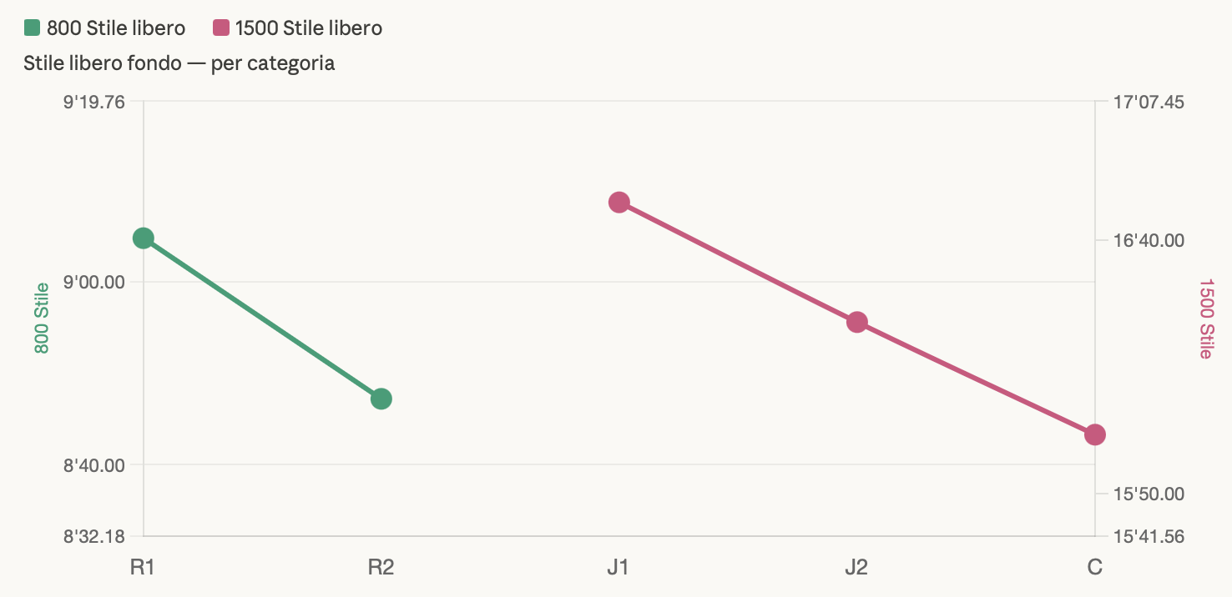Click the right axis title 1500 Stile
This screenshot has height=597, width=1232.
click(1204, 318)
